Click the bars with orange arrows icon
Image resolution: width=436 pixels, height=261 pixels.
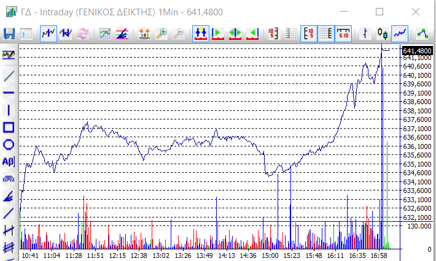(x=144, y=34)
